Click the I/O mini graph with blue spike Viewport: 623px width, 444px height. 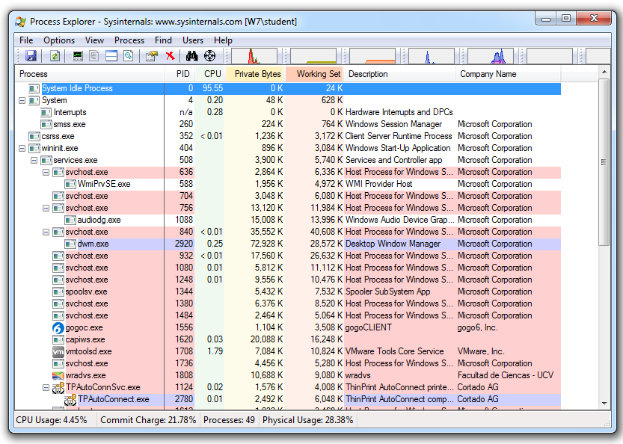tap(432, 56)
